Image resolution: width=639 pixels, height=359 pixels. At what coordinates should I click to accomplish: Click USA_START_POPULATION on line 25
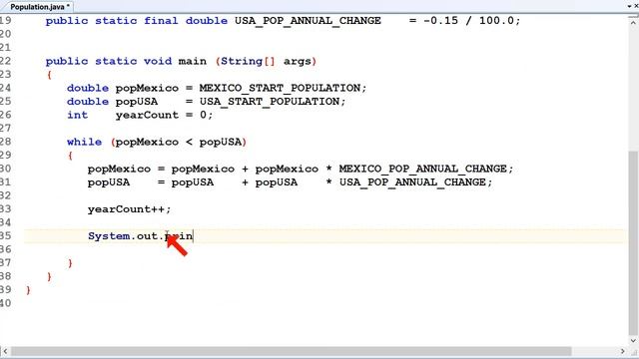tap(270, 102)
